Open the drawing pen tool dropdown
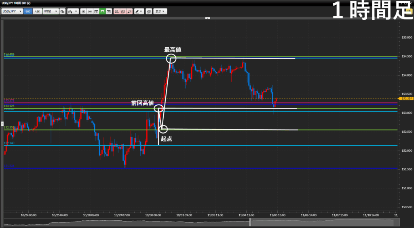 (x=139, y=12)
